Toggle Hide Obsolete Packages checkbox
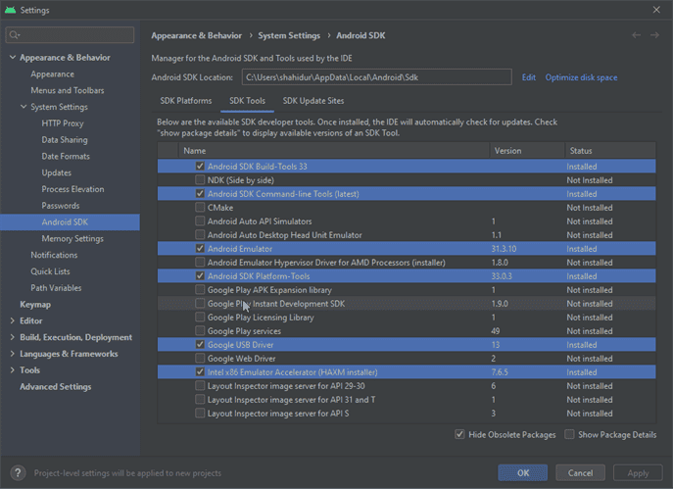The height and width of the screenshot is (489, 673). coord(459,434)
